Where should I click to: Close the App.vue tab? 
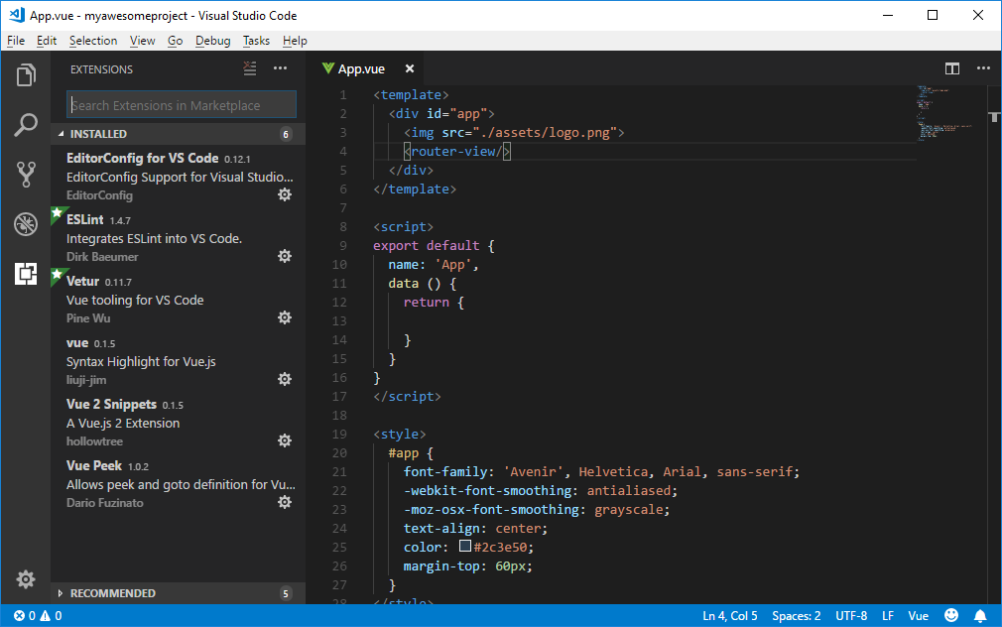tap(410, 68)
